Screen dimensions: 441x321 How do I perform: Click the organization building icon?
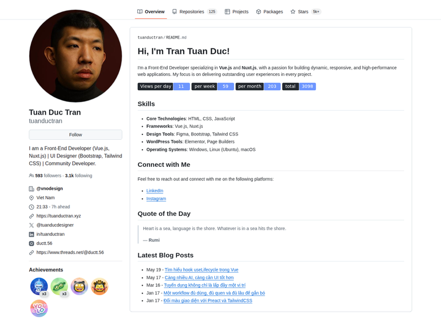(31, 189)
